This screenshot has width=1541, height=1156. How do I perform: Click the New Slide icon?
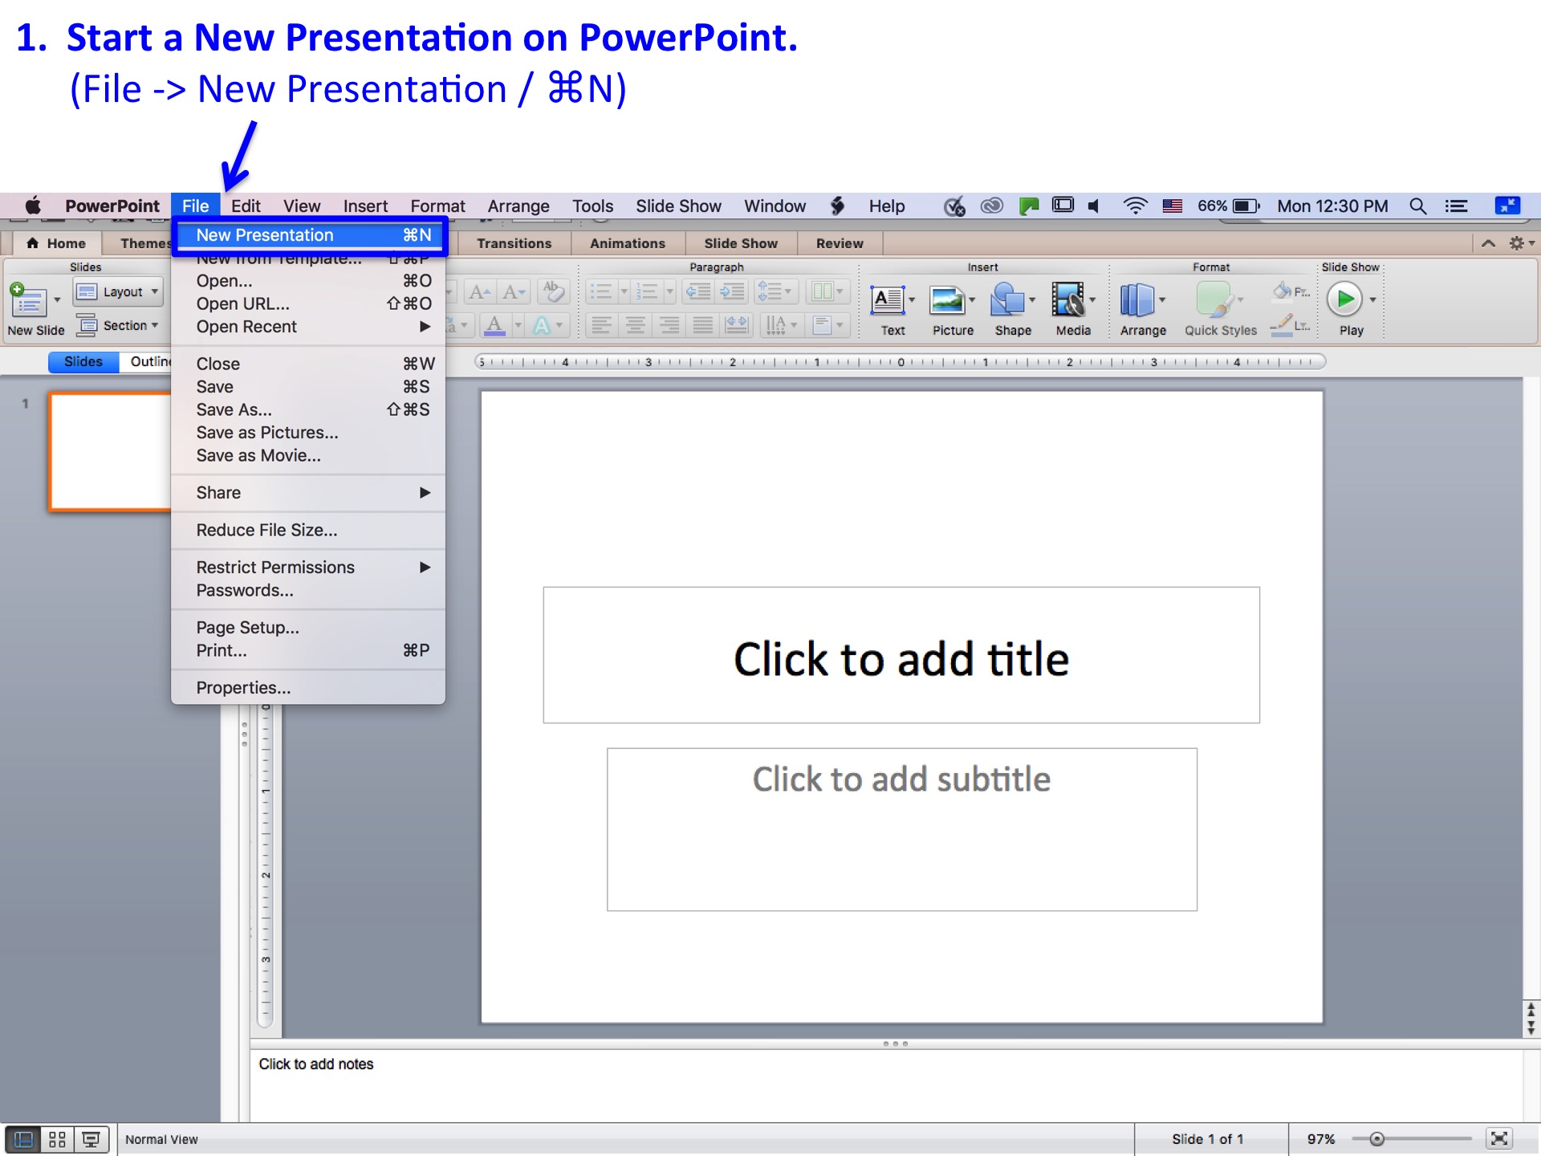[29, 300]
